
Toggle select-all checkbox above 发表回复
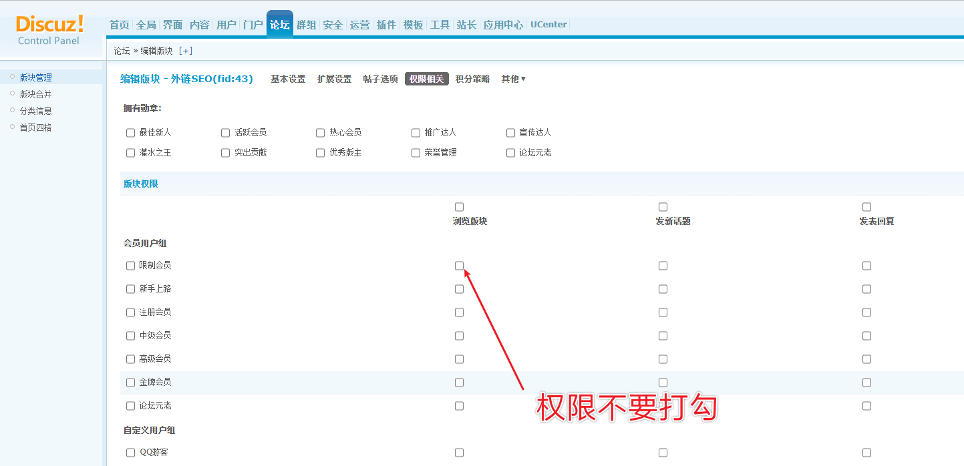tap(866, 207)
